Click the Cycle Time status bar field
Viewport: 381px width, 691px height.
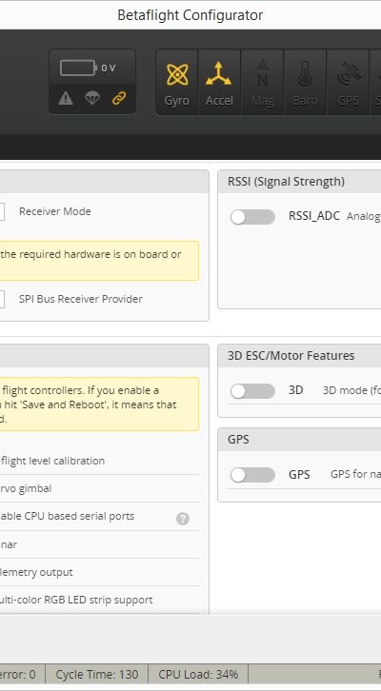click(x=96, y=674)
